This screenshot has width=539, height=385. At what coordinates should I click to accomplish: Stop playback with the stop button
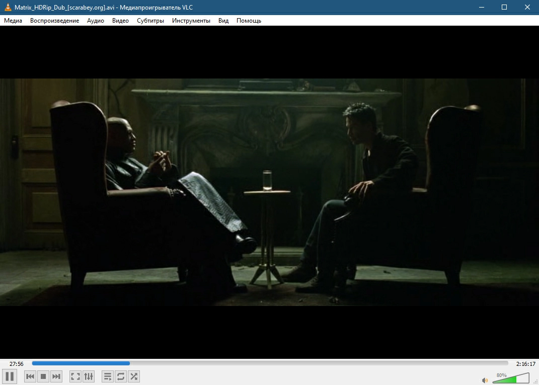click(43, 376)
